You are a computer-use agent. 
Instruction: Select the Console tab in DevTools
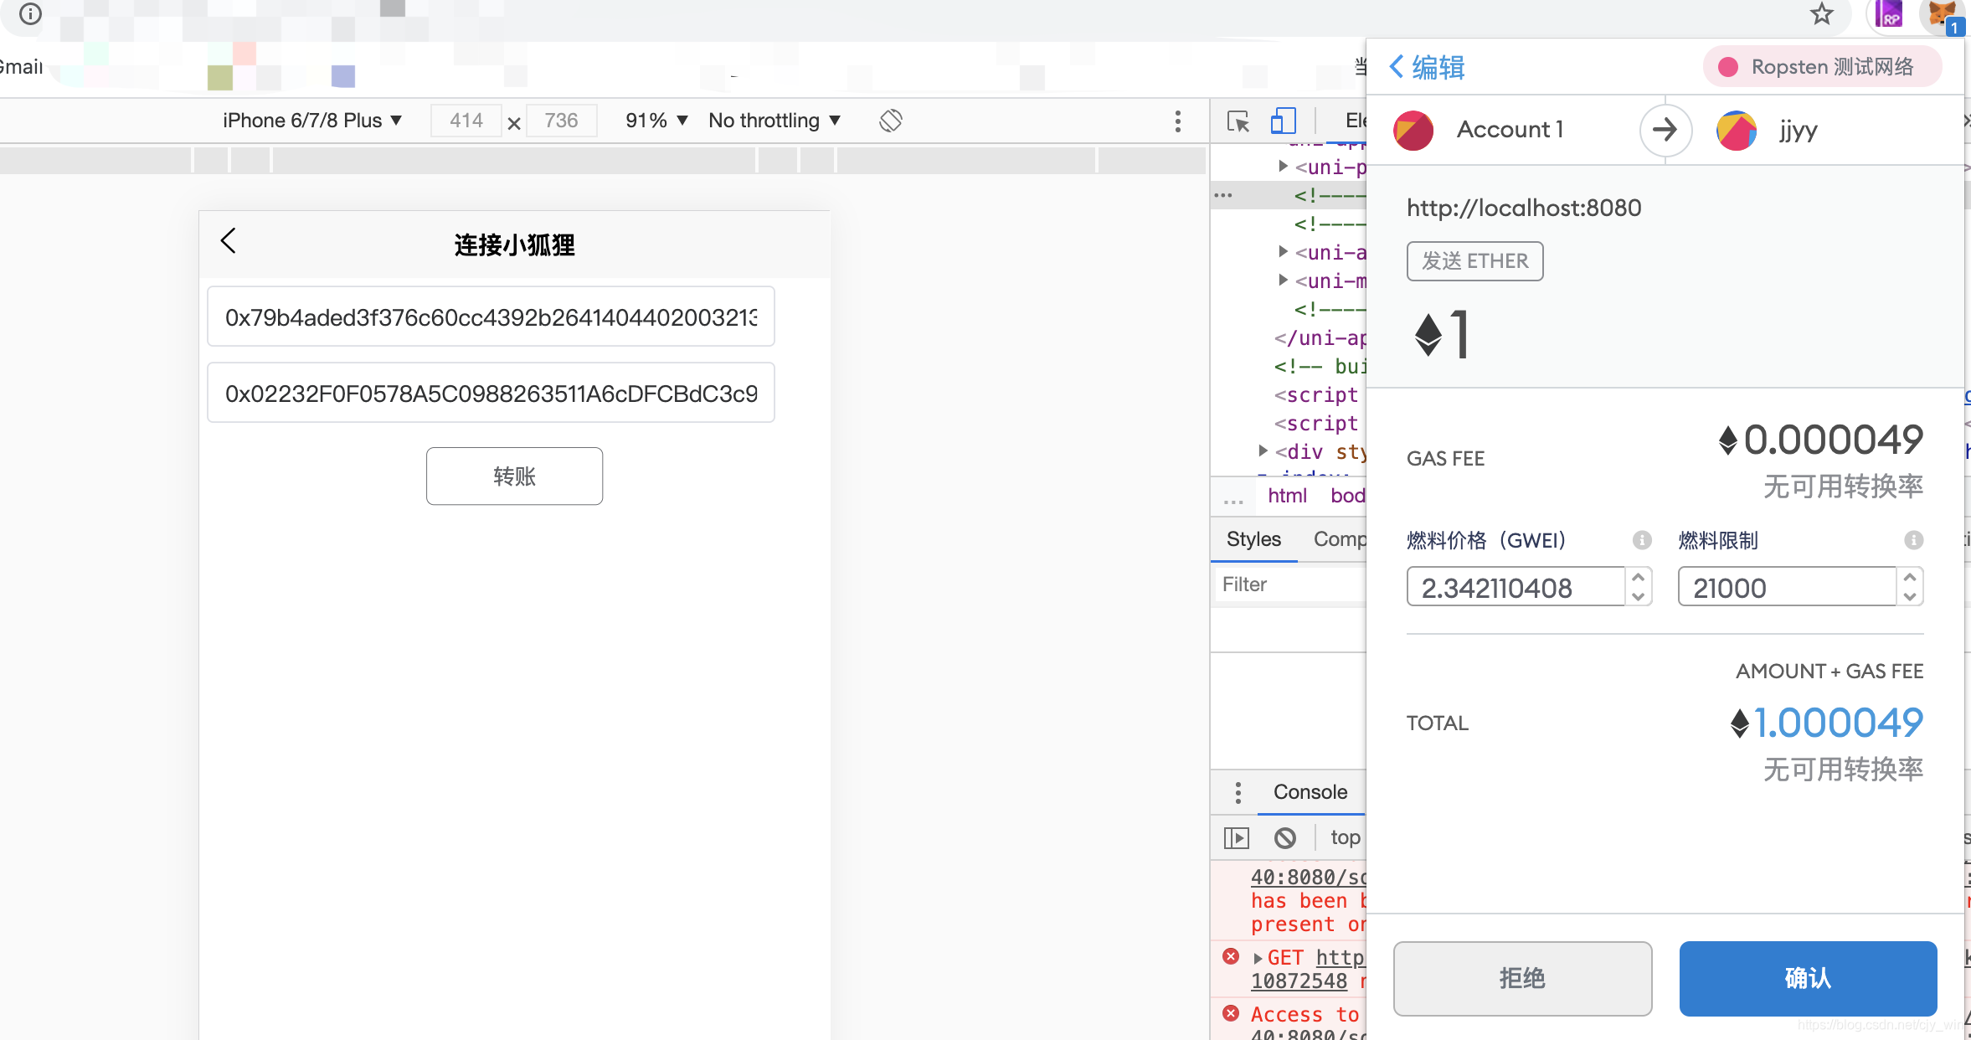pyautogui.click(x=1310, y=791)
